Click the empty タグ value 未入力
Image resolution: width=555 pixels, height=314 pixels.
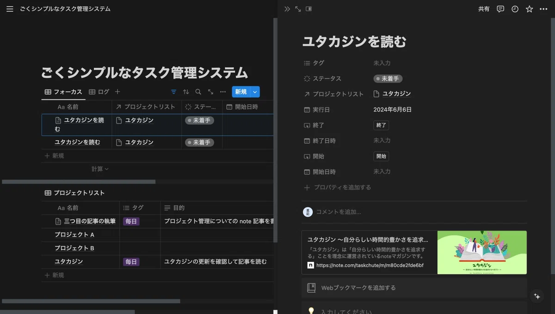coord(382,63)
